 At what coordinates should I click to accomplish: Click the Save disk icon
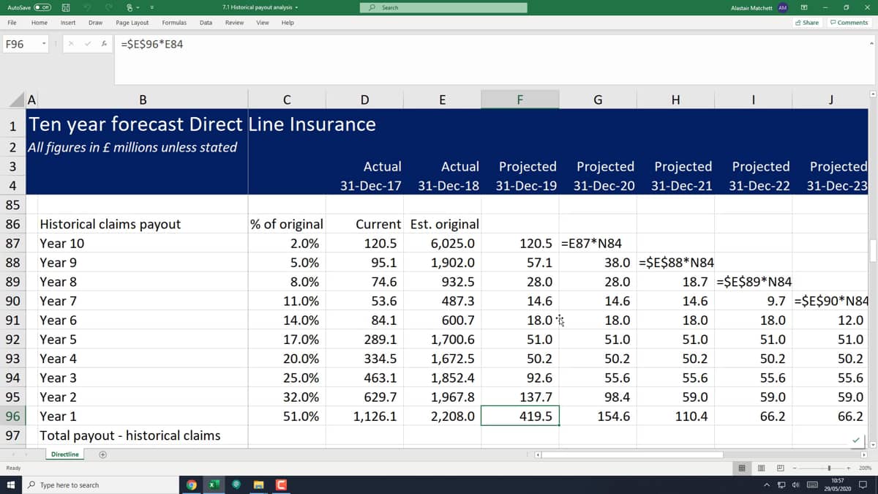pos(65,7)
